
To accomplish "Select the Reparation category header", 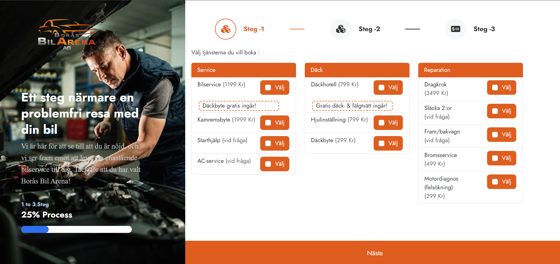I will tap(470, 70).
